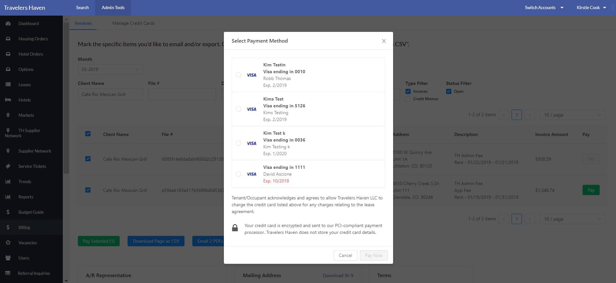Select David Ascione Visa ending 1111
This screenshot has height=283, width=616.
tap(239, 174)
